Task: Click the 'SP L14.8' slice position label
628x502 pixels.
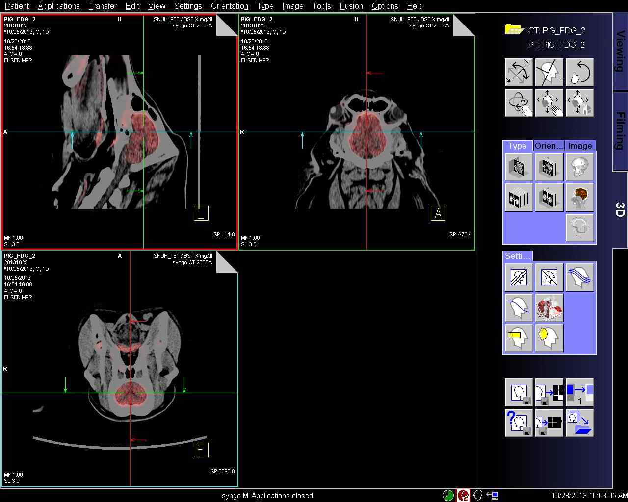Action: coord(224,234)
